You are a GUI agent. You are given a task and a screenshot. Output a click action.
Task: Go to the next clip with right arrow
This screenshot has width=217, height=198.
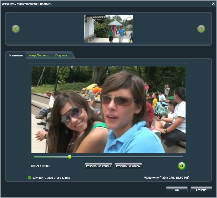[201, 29]
